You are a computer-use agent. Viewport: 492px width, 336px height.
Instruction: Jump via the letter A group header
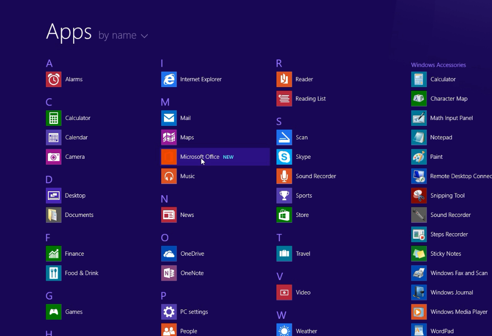[x=49, y=64]
